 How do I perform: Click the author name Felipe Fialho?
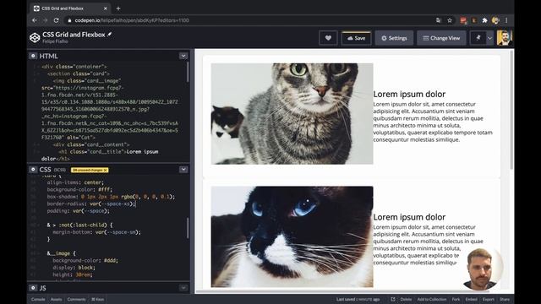click(x=55, y=41)
